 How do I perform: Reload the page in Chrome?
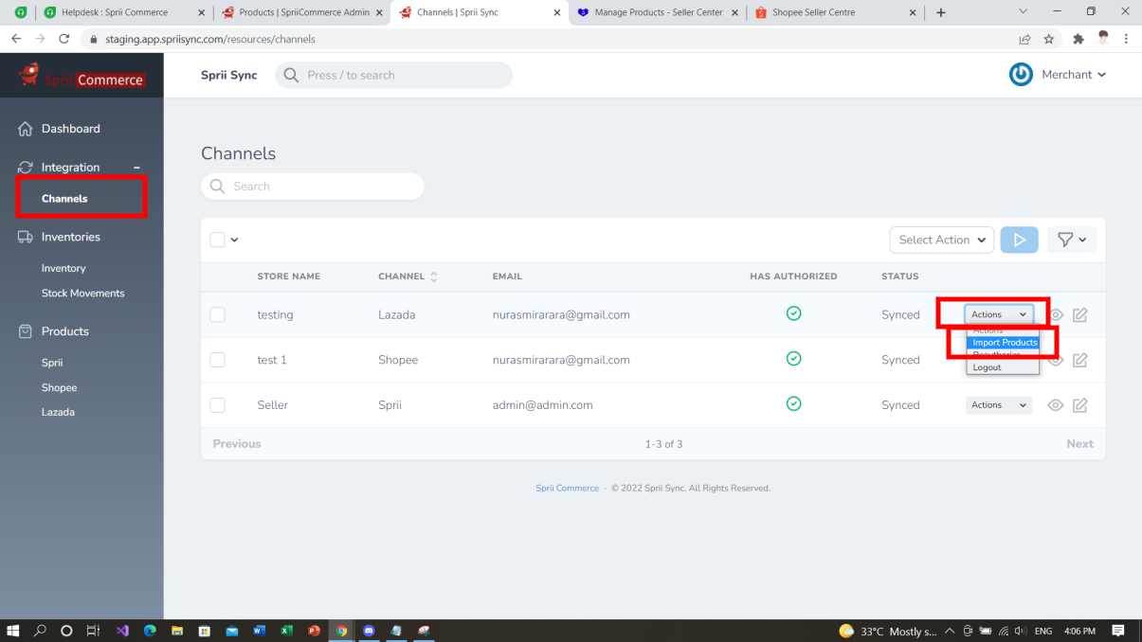coord(63,39)
